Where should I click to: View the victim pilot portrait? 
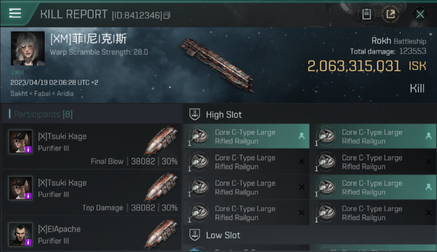(x=28, y=49)
